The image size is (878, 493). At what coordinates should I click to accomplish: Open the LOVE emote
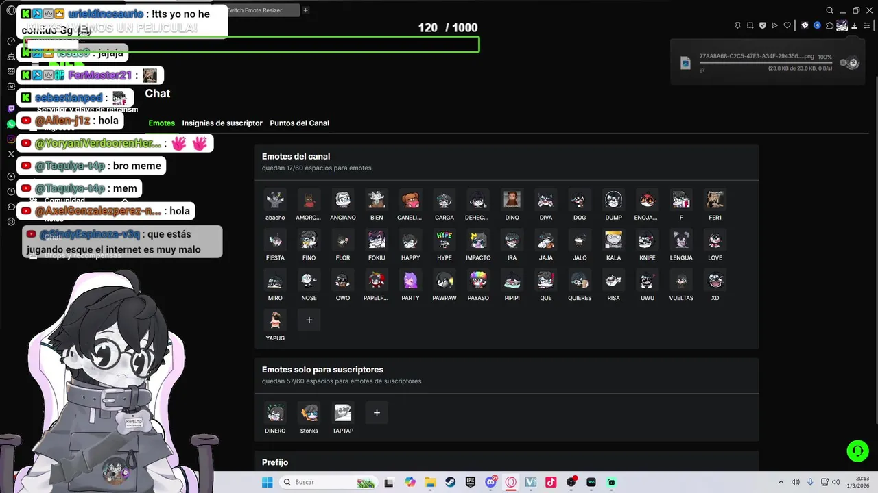coord(715,240)
